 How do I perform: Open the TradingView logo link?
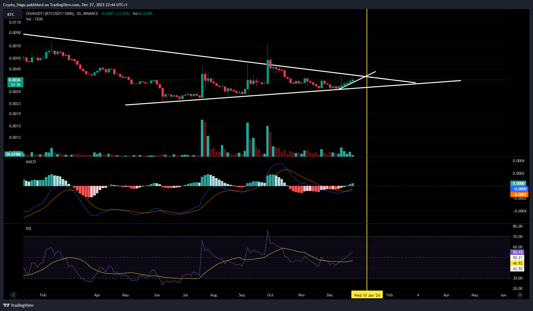click(x=18, y=305)
